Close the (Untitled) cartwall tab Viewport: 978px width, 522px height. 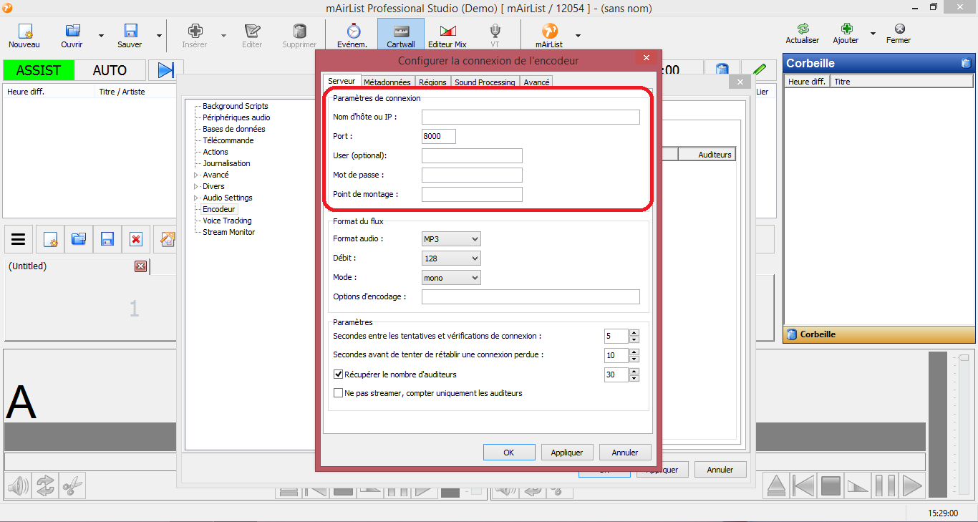[x=140, y=266]
